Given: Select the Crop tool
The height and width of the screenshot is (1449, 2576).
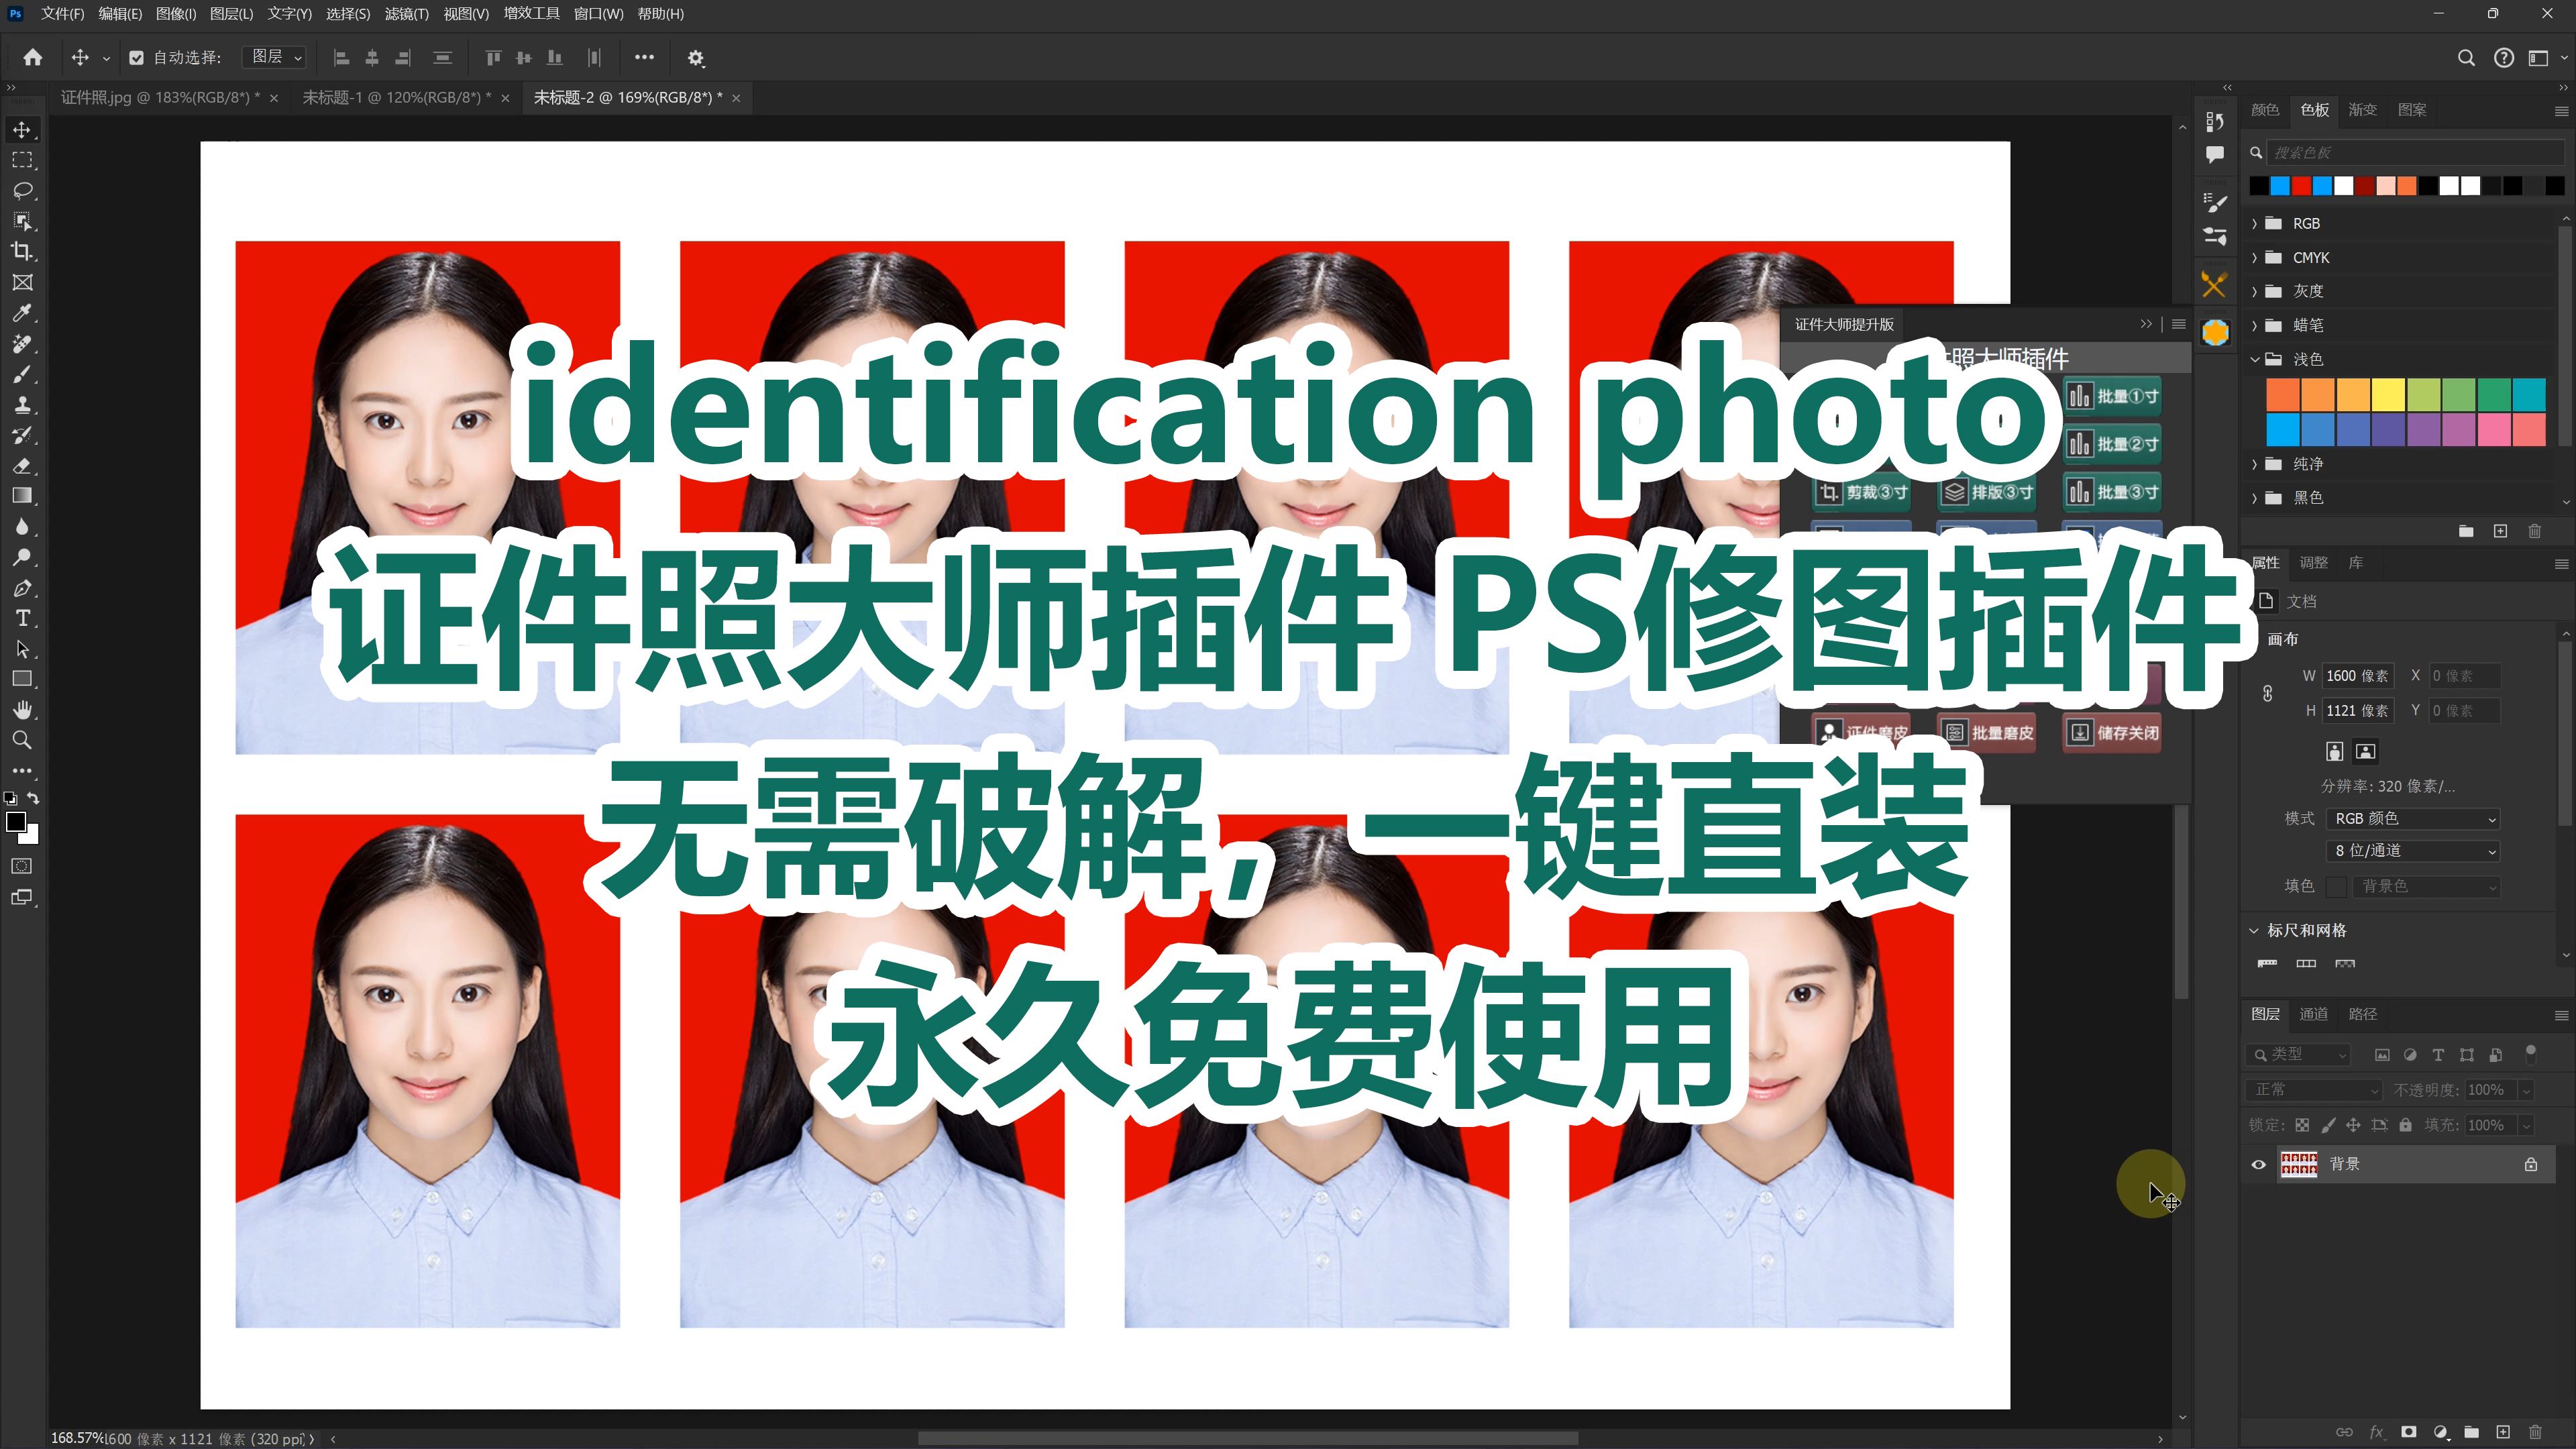Looking at the screenshot, I should (22, 252).
